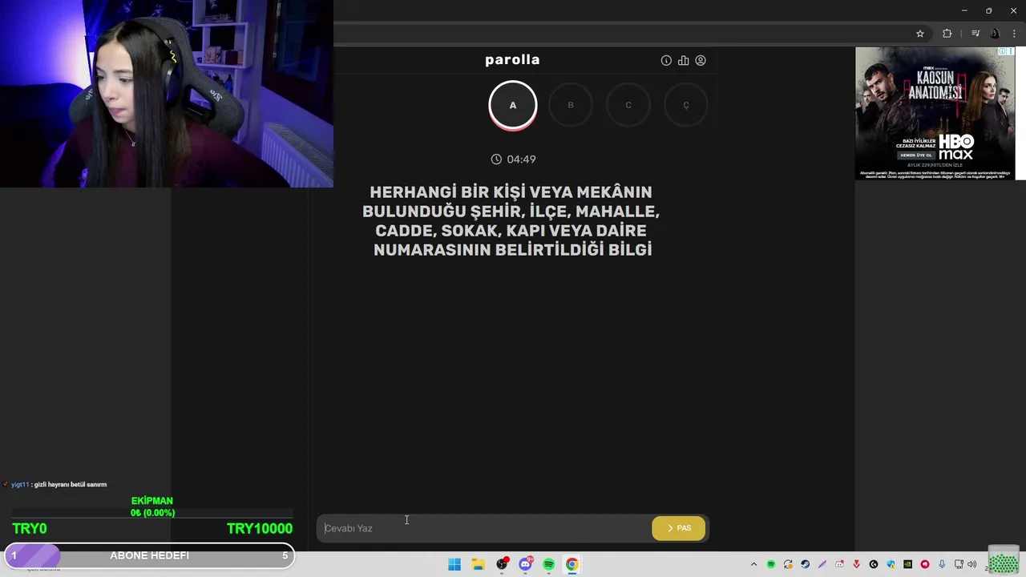1026x577 pixels.
Task: Open Spotify from taskbar
Action: point(548,564)
